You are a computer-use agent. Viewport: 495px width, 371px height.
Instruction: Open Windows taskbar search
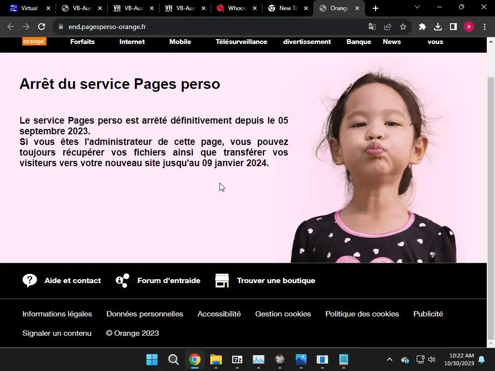tap(174, 359)
